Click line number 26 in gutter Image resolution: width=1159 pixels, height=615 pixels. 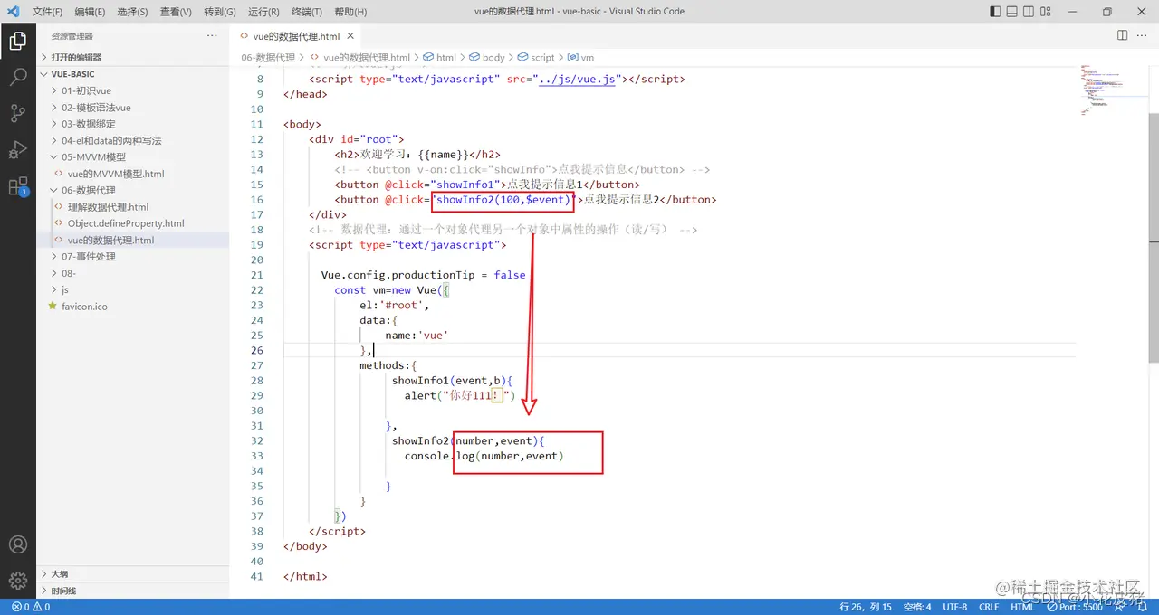pyautogui.click(x=257, y=350)
